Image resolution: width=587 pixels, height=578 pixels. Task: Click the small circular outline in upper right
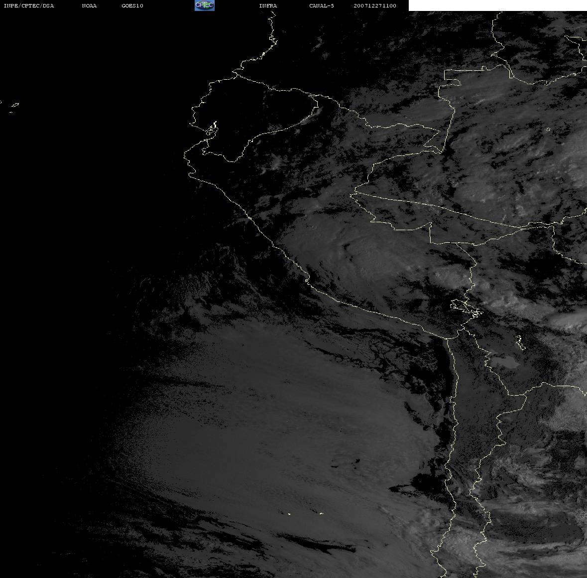(x=547, y=130)
